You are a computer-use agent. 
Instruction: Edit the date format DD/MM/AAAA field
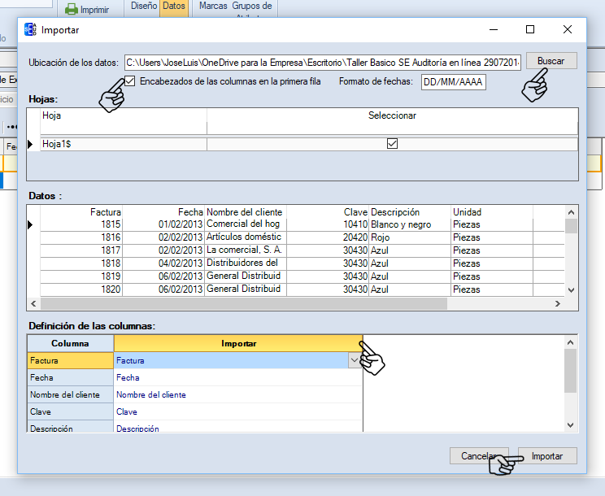coord(453,81)
